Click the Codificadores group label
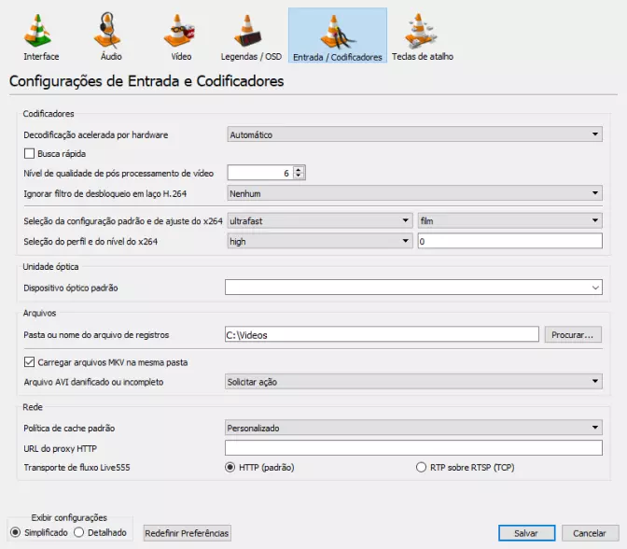The height and width of the screenshot is (549, 627). (49, 114)
